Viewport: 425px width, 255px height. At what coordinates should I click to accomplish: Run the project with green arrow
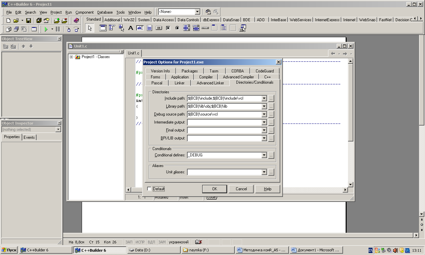tap(46, 29)
